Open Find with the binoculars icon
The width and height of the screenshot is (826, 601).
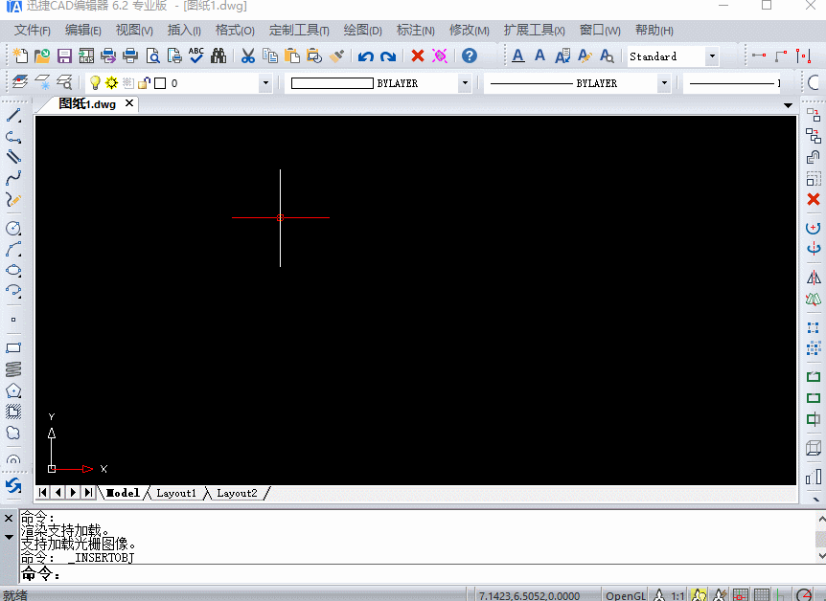(x=218, y=56)
